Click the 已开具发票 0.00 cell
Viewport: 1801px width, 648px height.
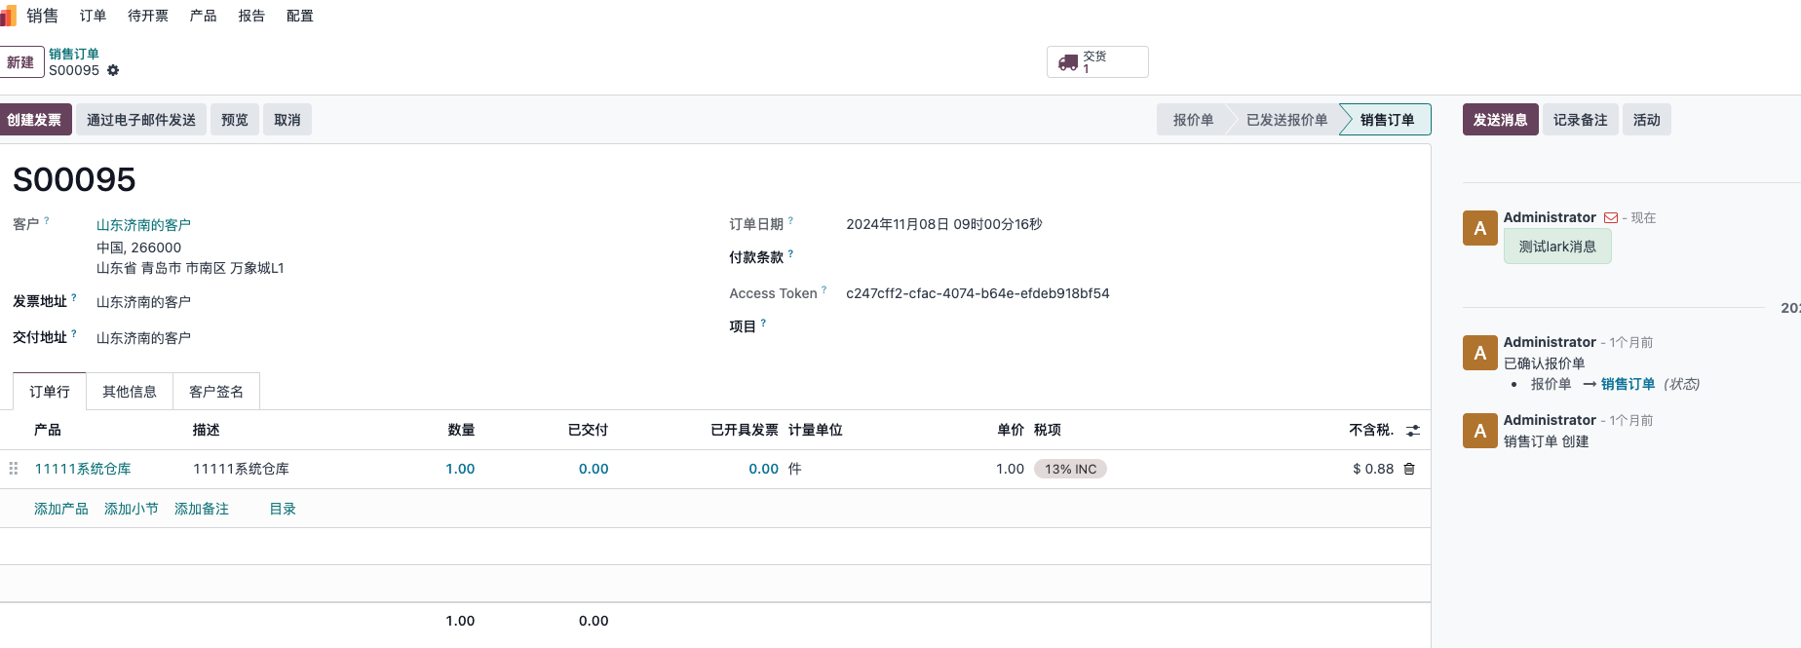tap(763, 469)
